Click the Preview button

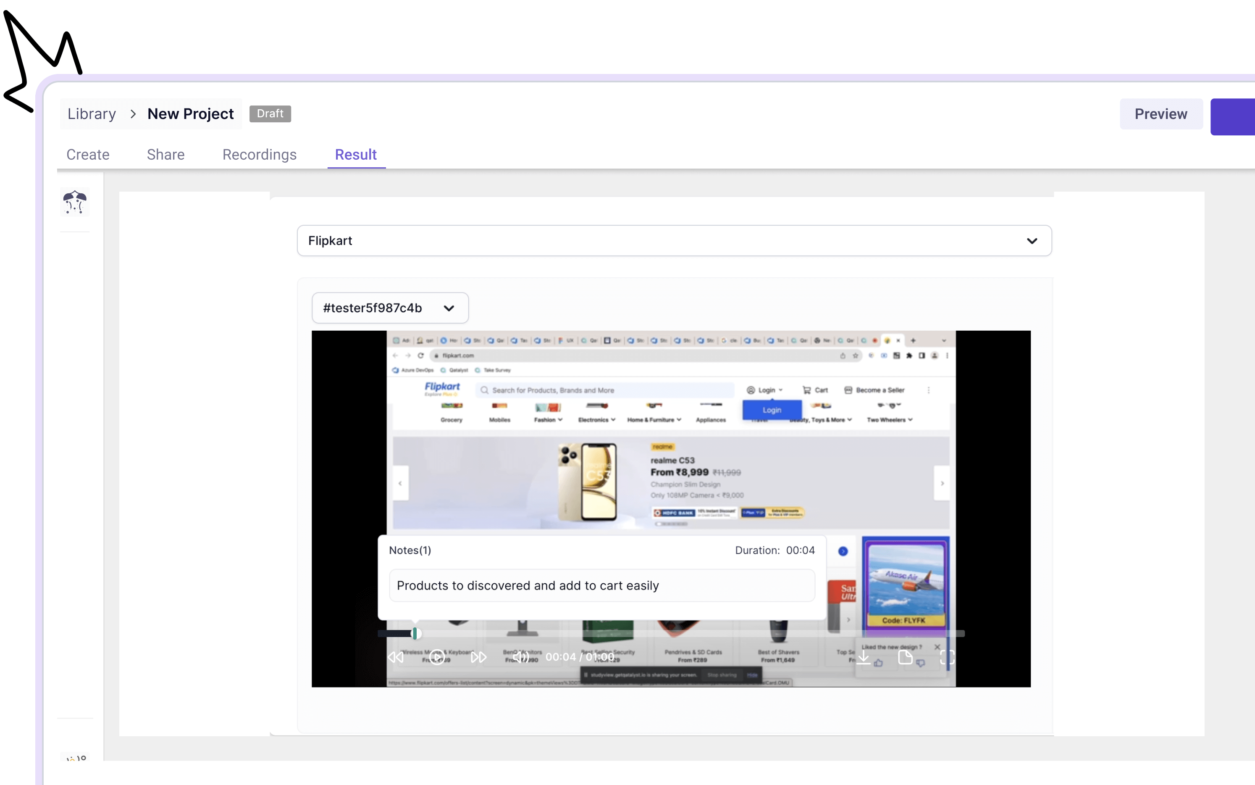(x=1160, y=114)
